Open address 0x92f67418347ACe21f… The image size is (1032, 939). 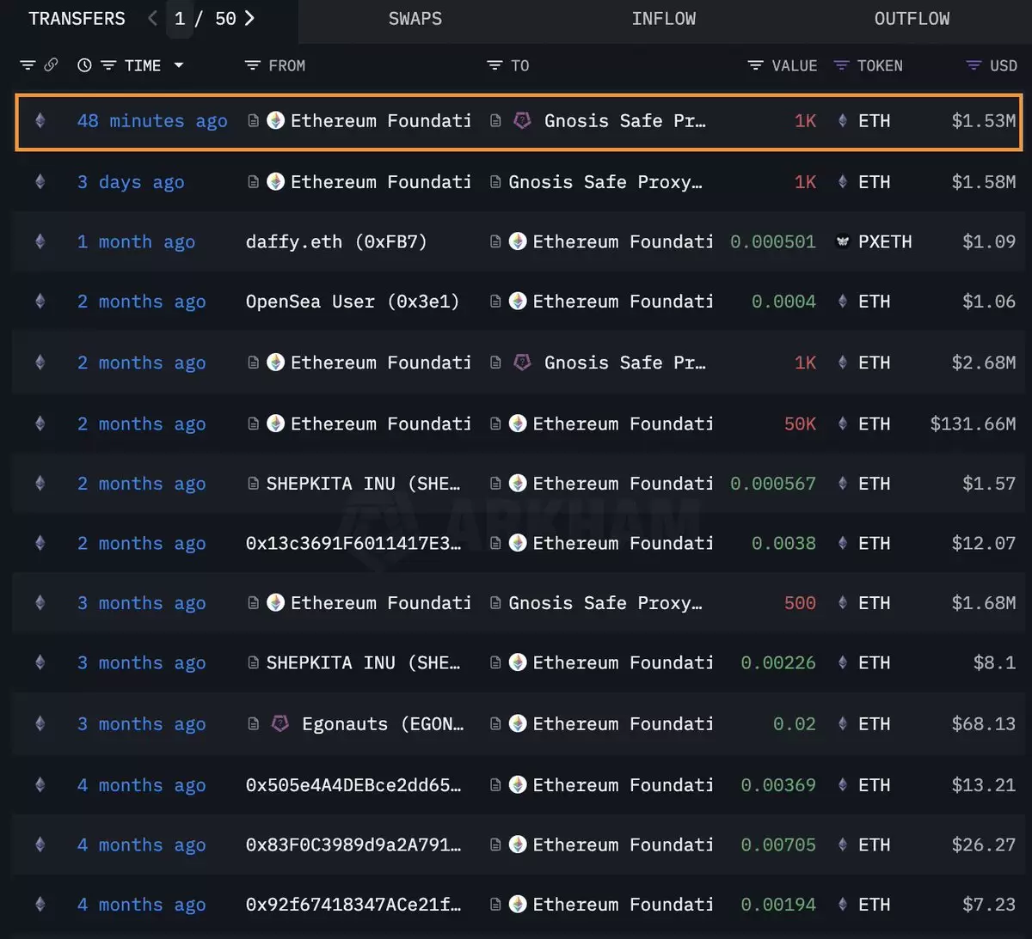(x=353, y=905)
